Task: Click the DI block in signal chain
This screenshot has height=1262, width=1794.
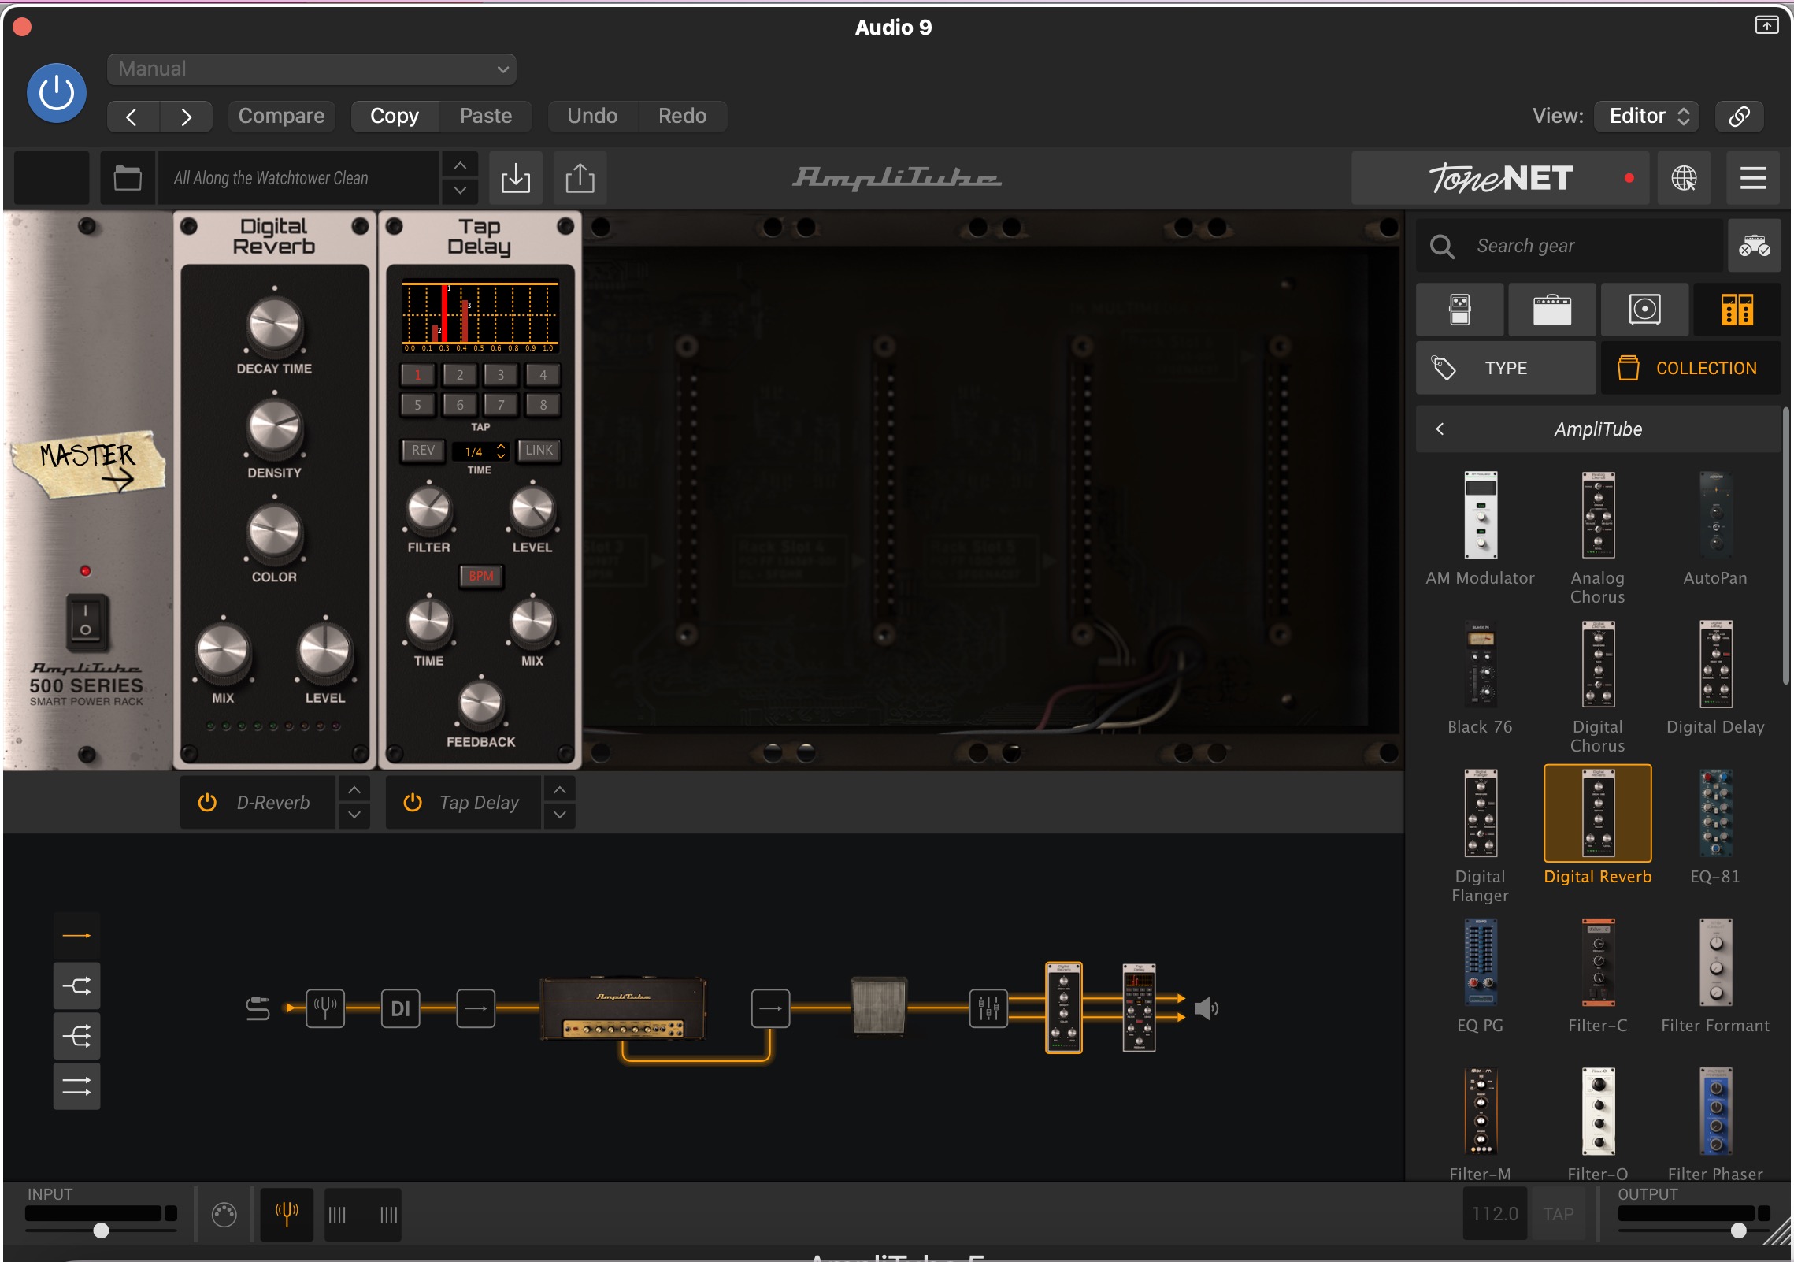Action: tap(401, 1008)
